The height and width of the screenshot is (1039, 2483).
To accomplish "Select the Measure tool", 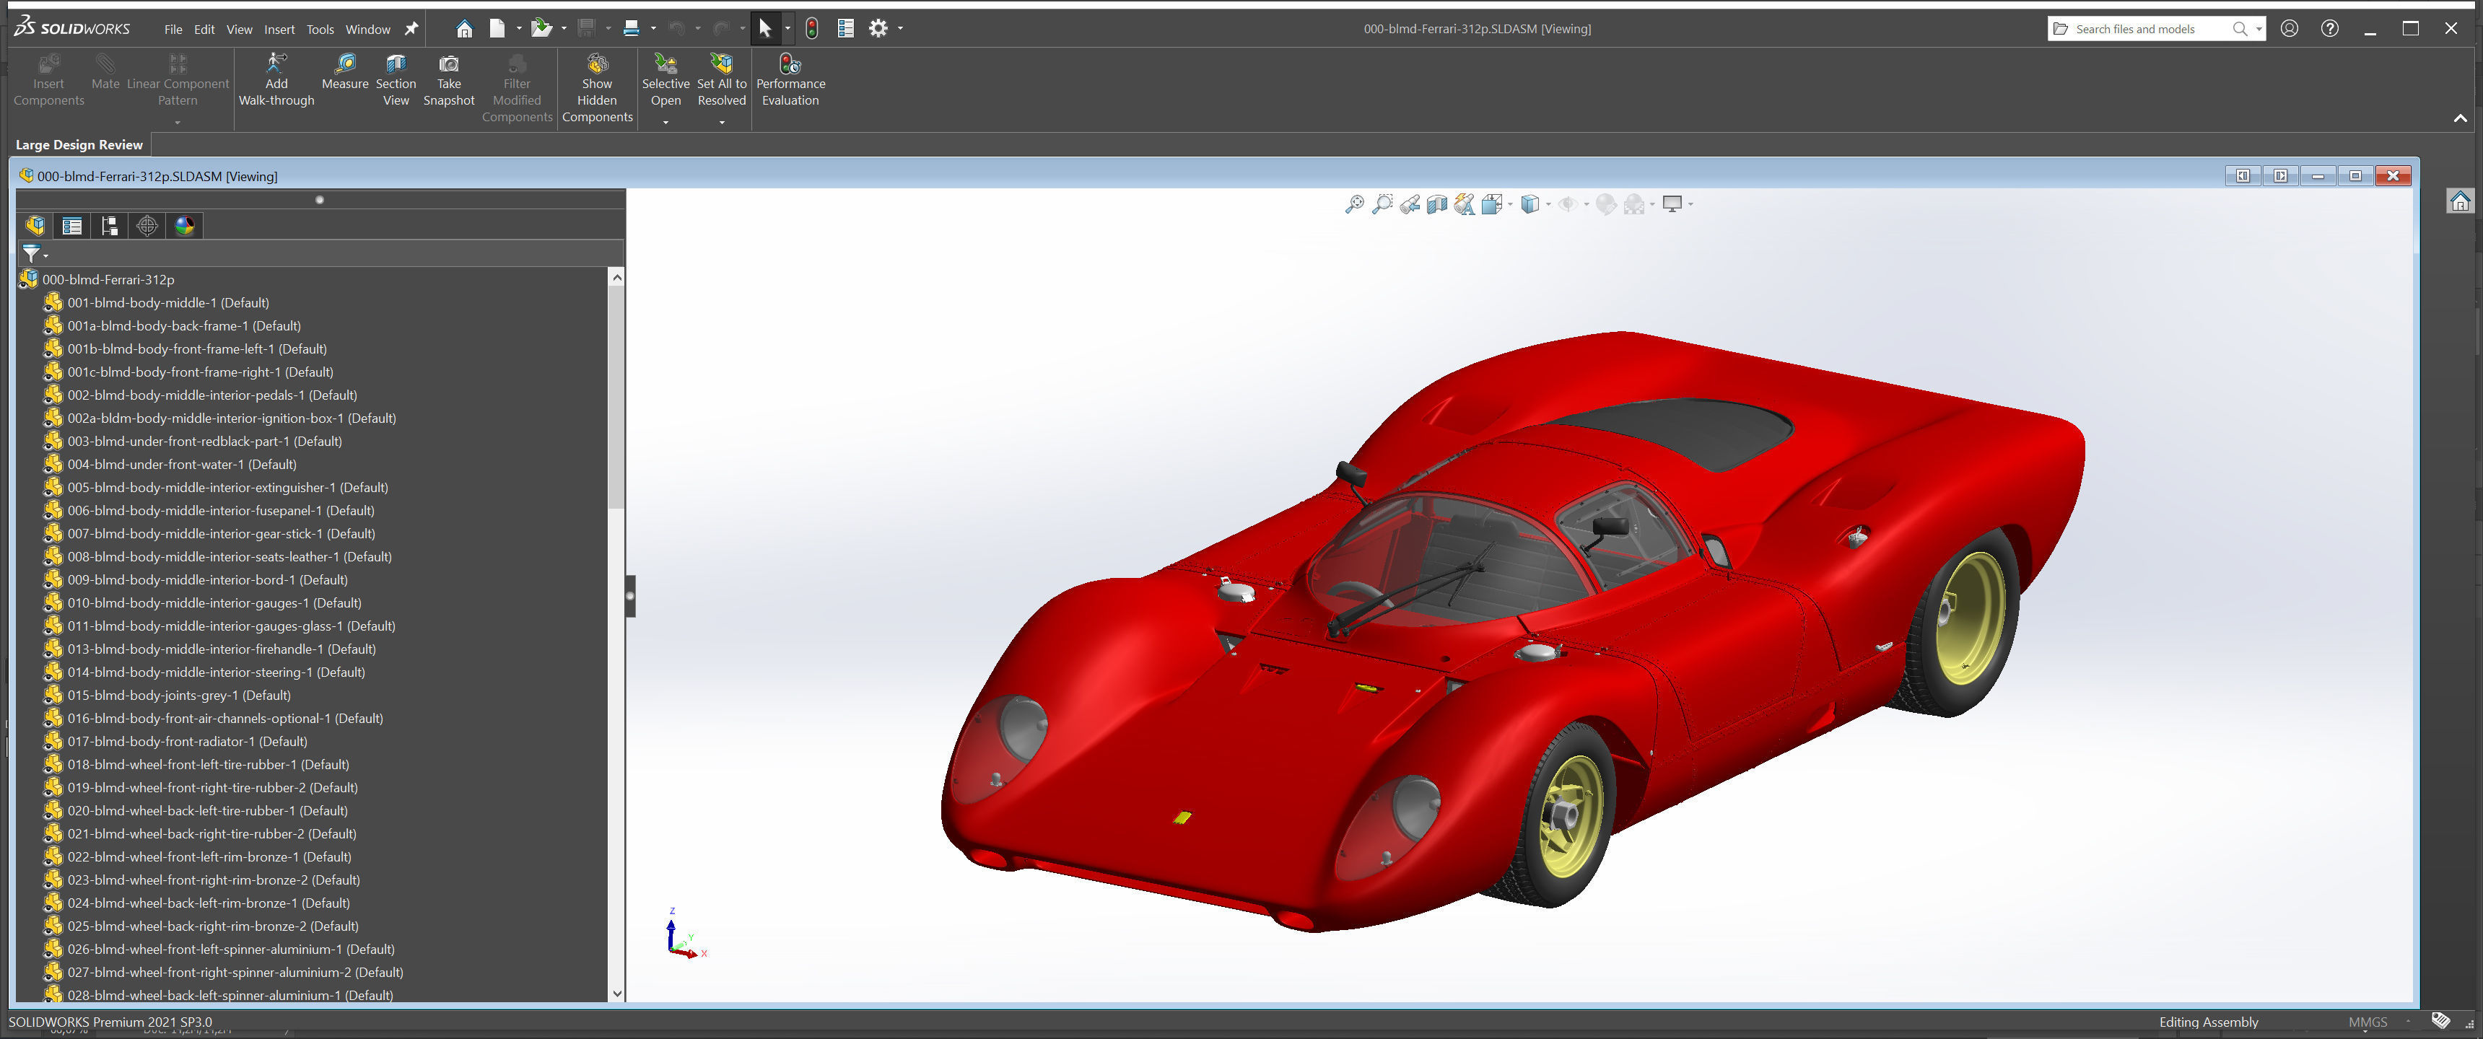I will coord(345,72).
